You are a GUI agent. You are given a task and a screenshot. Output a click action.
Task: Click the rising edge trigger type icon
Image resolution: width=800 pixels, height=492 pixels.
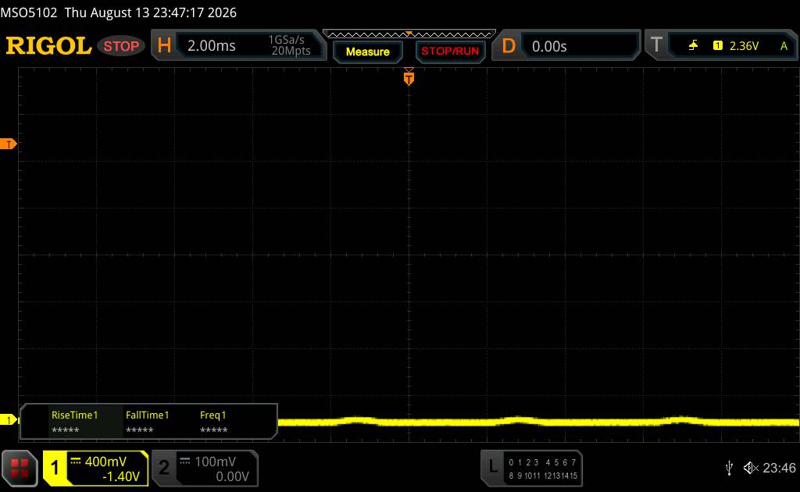[x=693, y=46]
